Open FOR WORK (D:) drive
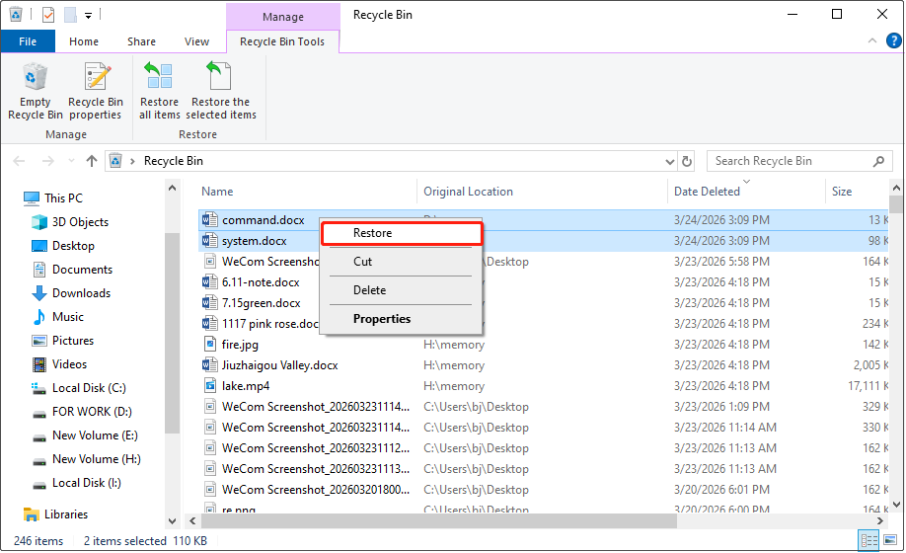Screen dimensions: 906x553 click(x=82, y=412)
